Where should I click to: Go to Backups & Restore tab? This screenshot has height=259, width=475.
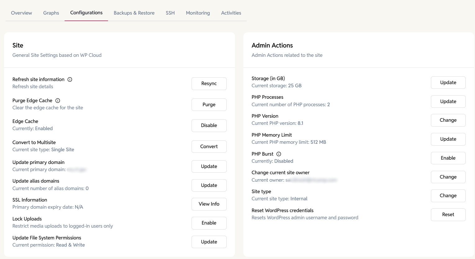pyautogui.click(x=134, y=13)
